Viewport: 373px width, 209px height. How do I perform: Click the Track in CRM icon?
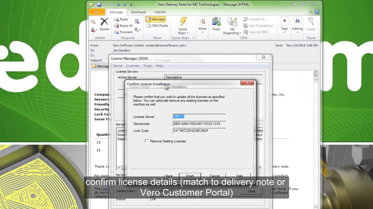(216, 24)
